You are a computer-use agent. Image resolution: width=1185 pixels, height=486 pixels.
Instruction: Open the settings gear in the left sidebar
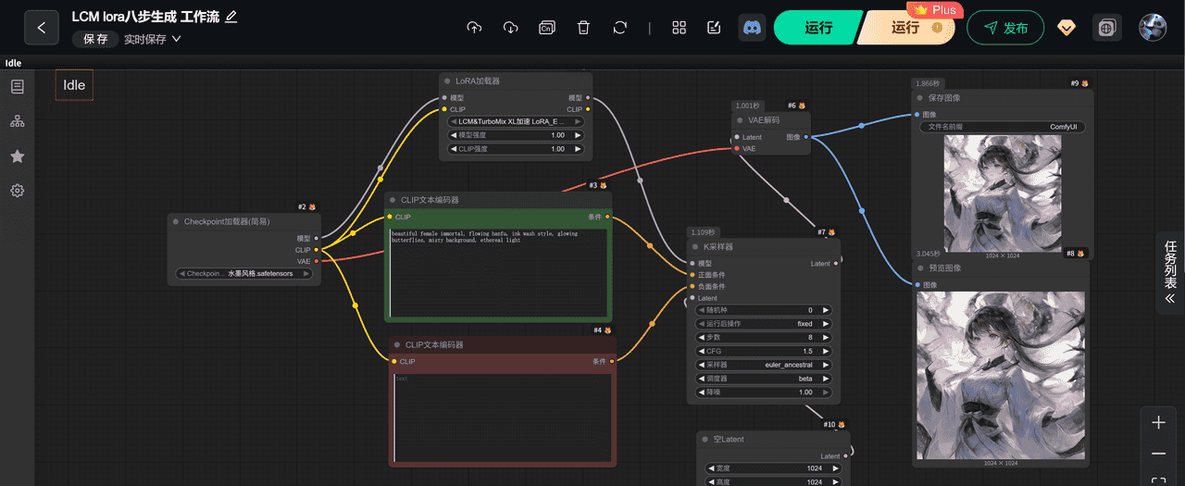tap(17, 191)
